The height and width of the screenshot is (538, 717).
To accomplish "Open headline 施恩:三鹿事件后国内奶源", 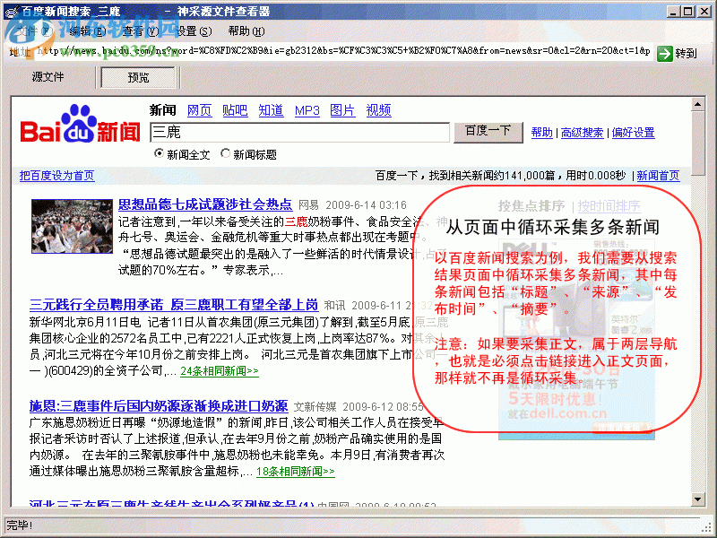I will point(159,406).
